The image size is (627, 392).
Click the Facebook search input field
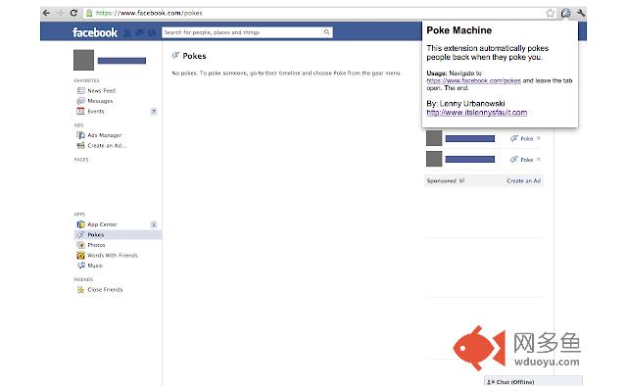242,32
